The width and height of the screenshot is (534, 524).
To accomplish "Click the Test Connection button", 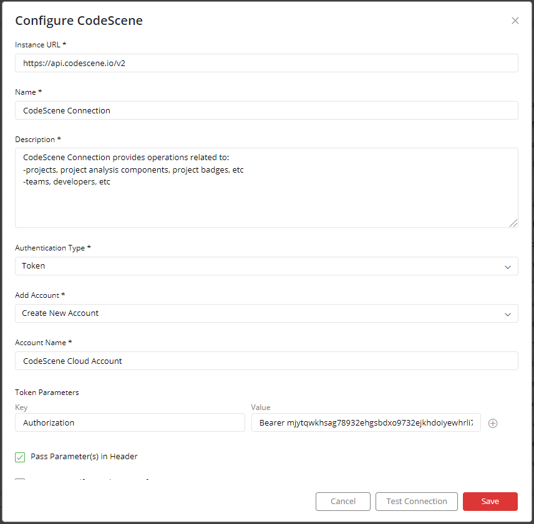I will (416, 501).
